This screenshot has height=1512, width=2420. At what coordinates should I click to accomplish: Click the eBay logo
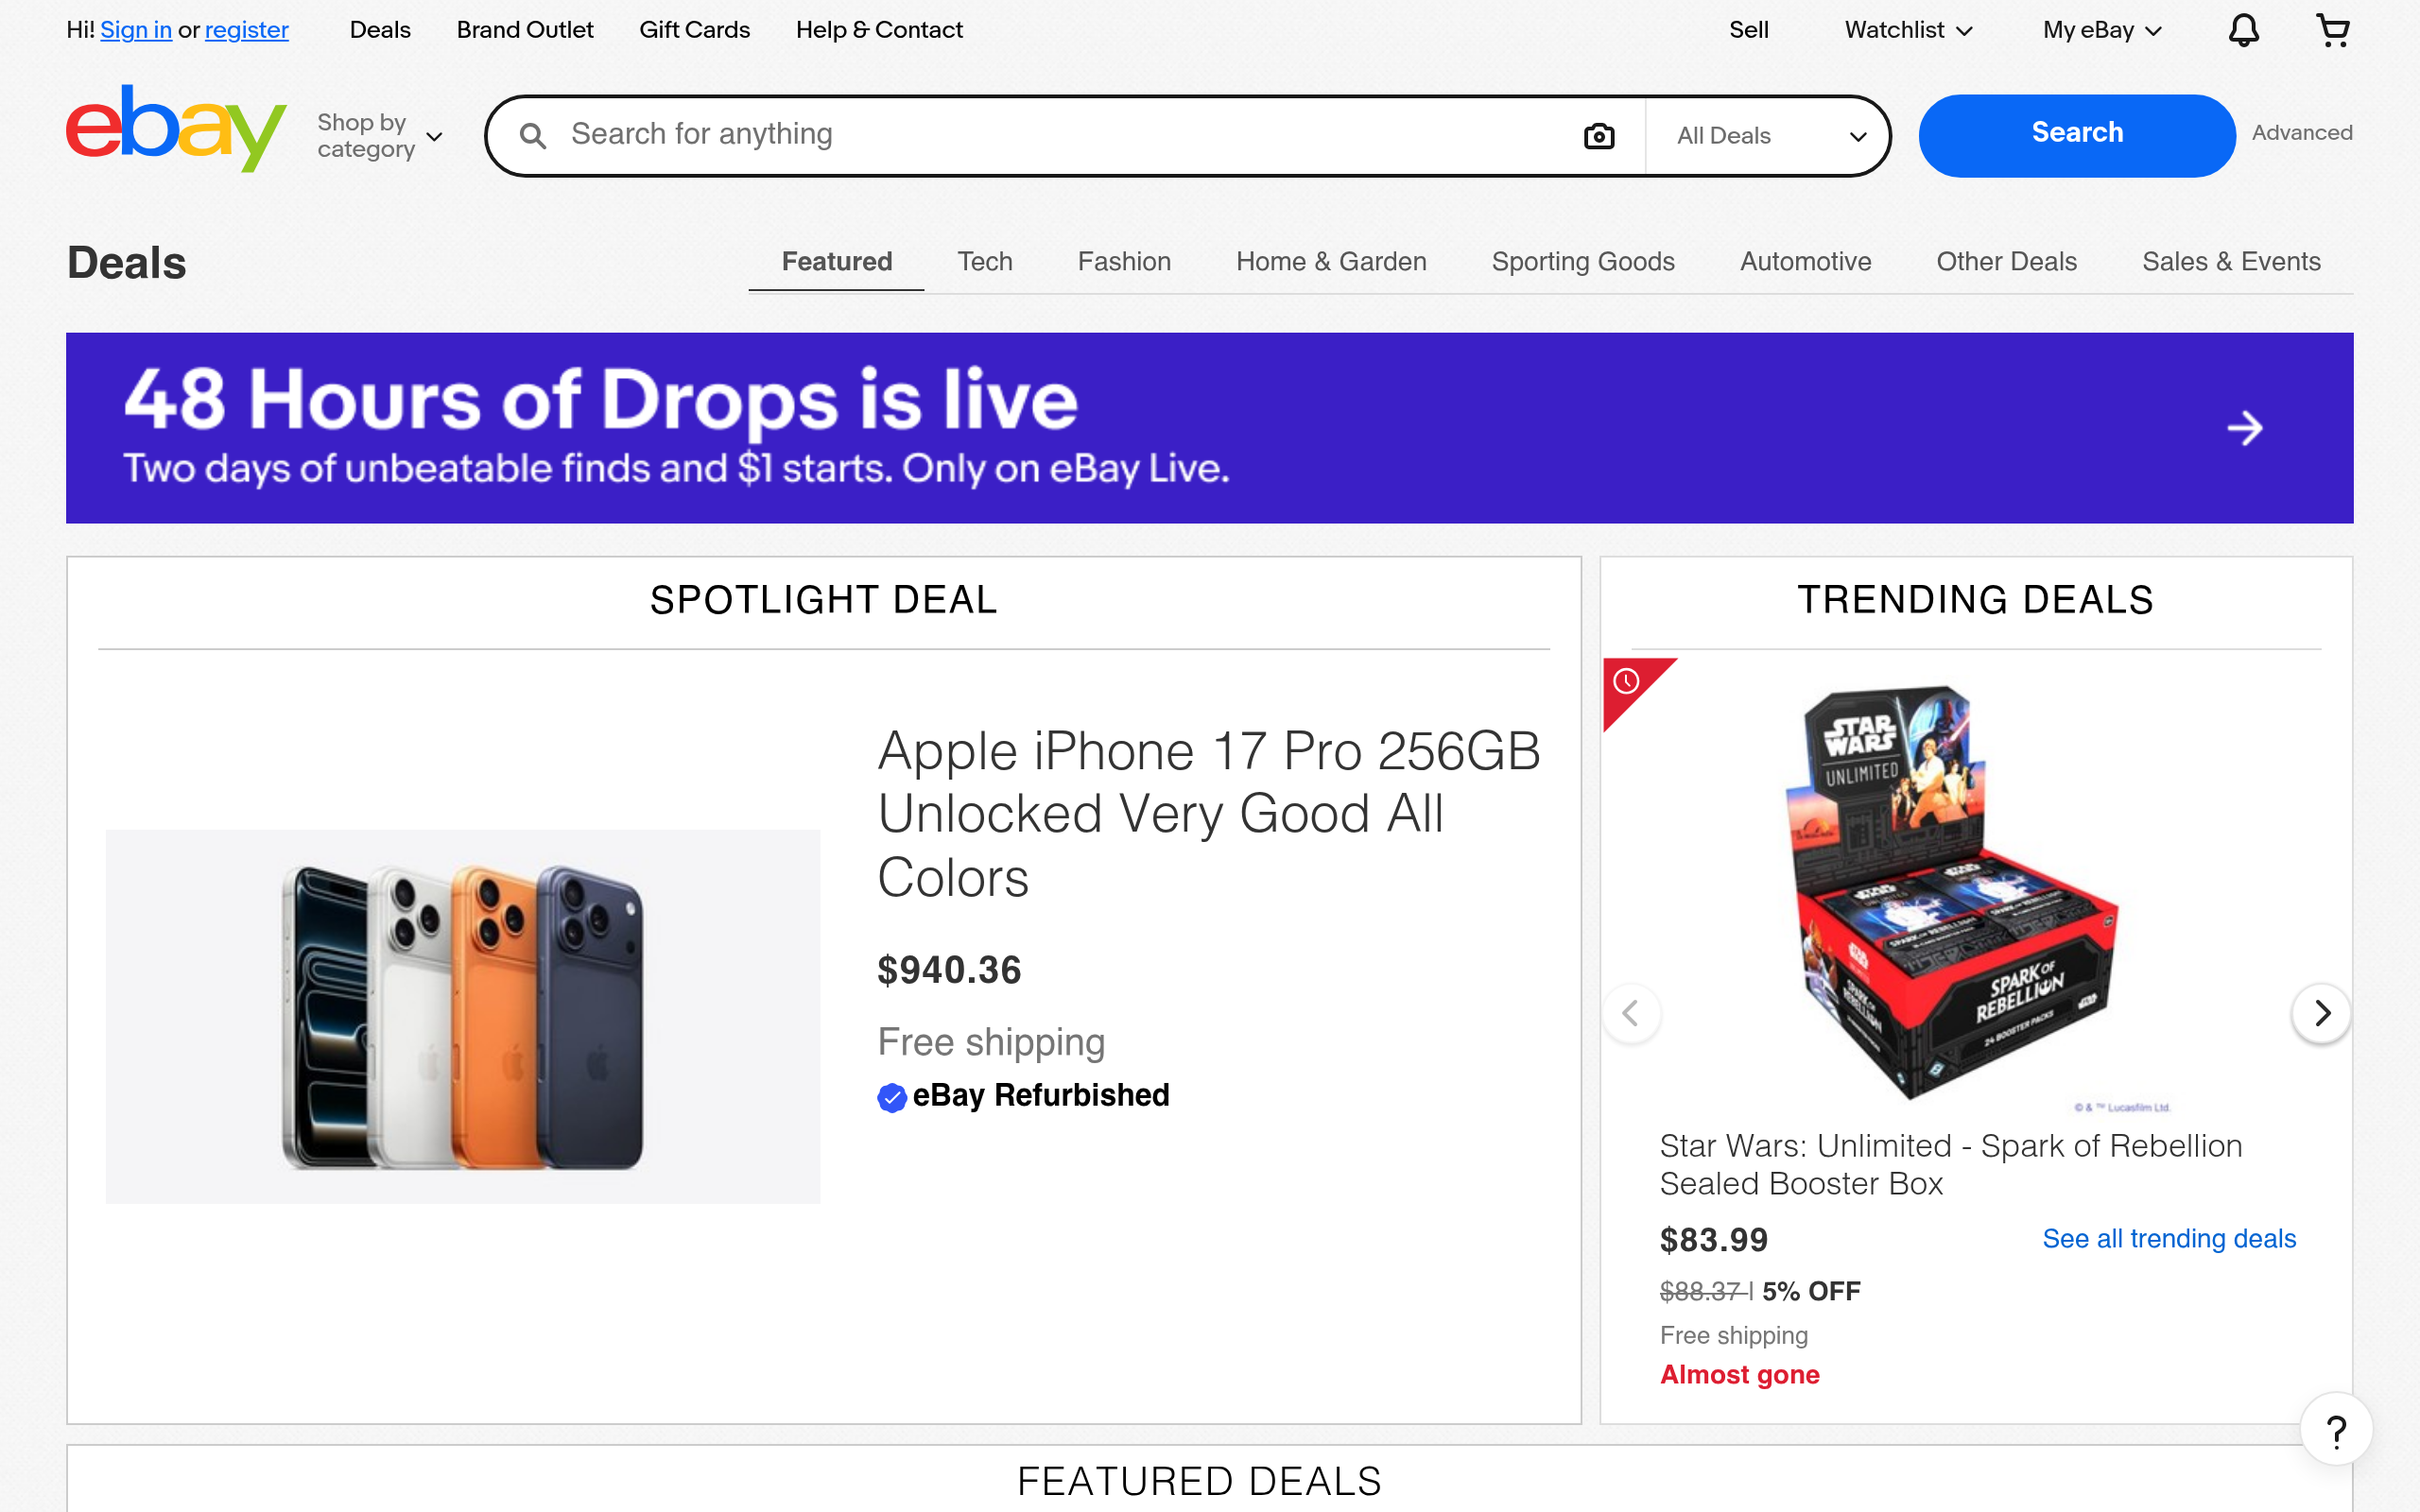tap(176, 131)
